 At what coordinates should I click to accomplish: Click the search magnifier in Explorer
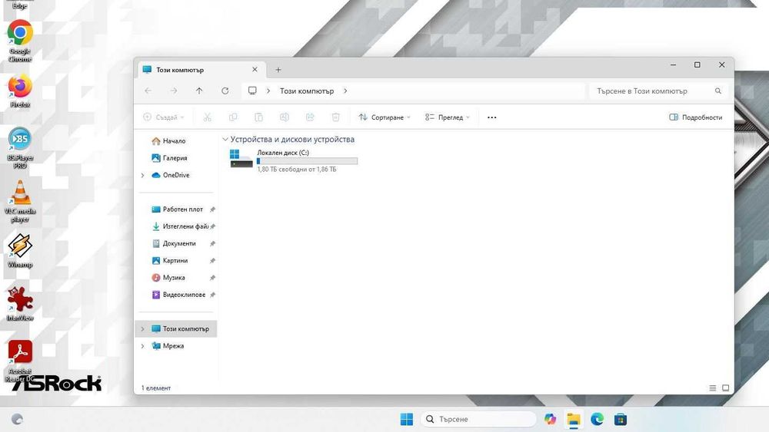click(718, 91)
